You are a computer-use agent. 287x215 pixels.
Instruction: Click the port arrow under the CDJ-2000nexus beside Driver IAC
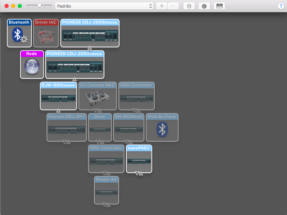click(89, 48)
